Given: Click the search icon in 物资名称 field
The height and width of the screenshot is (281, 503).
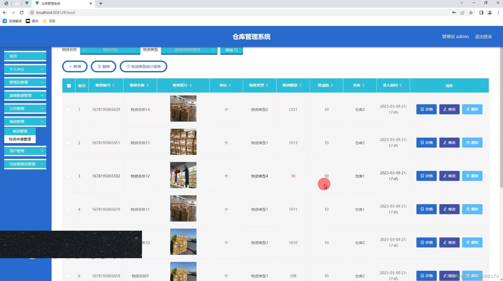Looking at the screenshot, I should click(x=85, y=50).
